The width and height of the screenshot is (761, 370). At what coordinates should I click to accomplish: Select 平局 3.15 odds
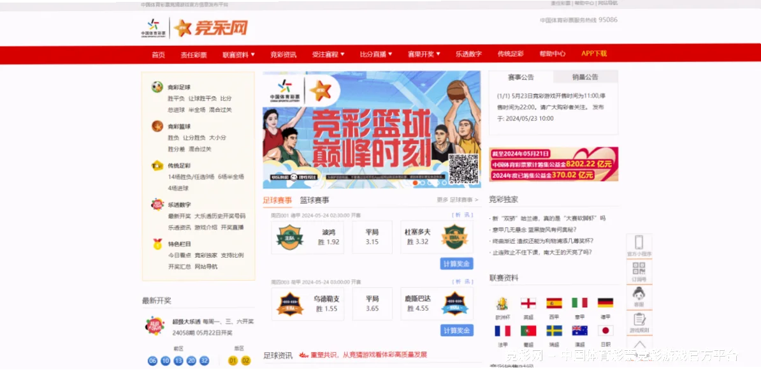click(x=372, y=237)
